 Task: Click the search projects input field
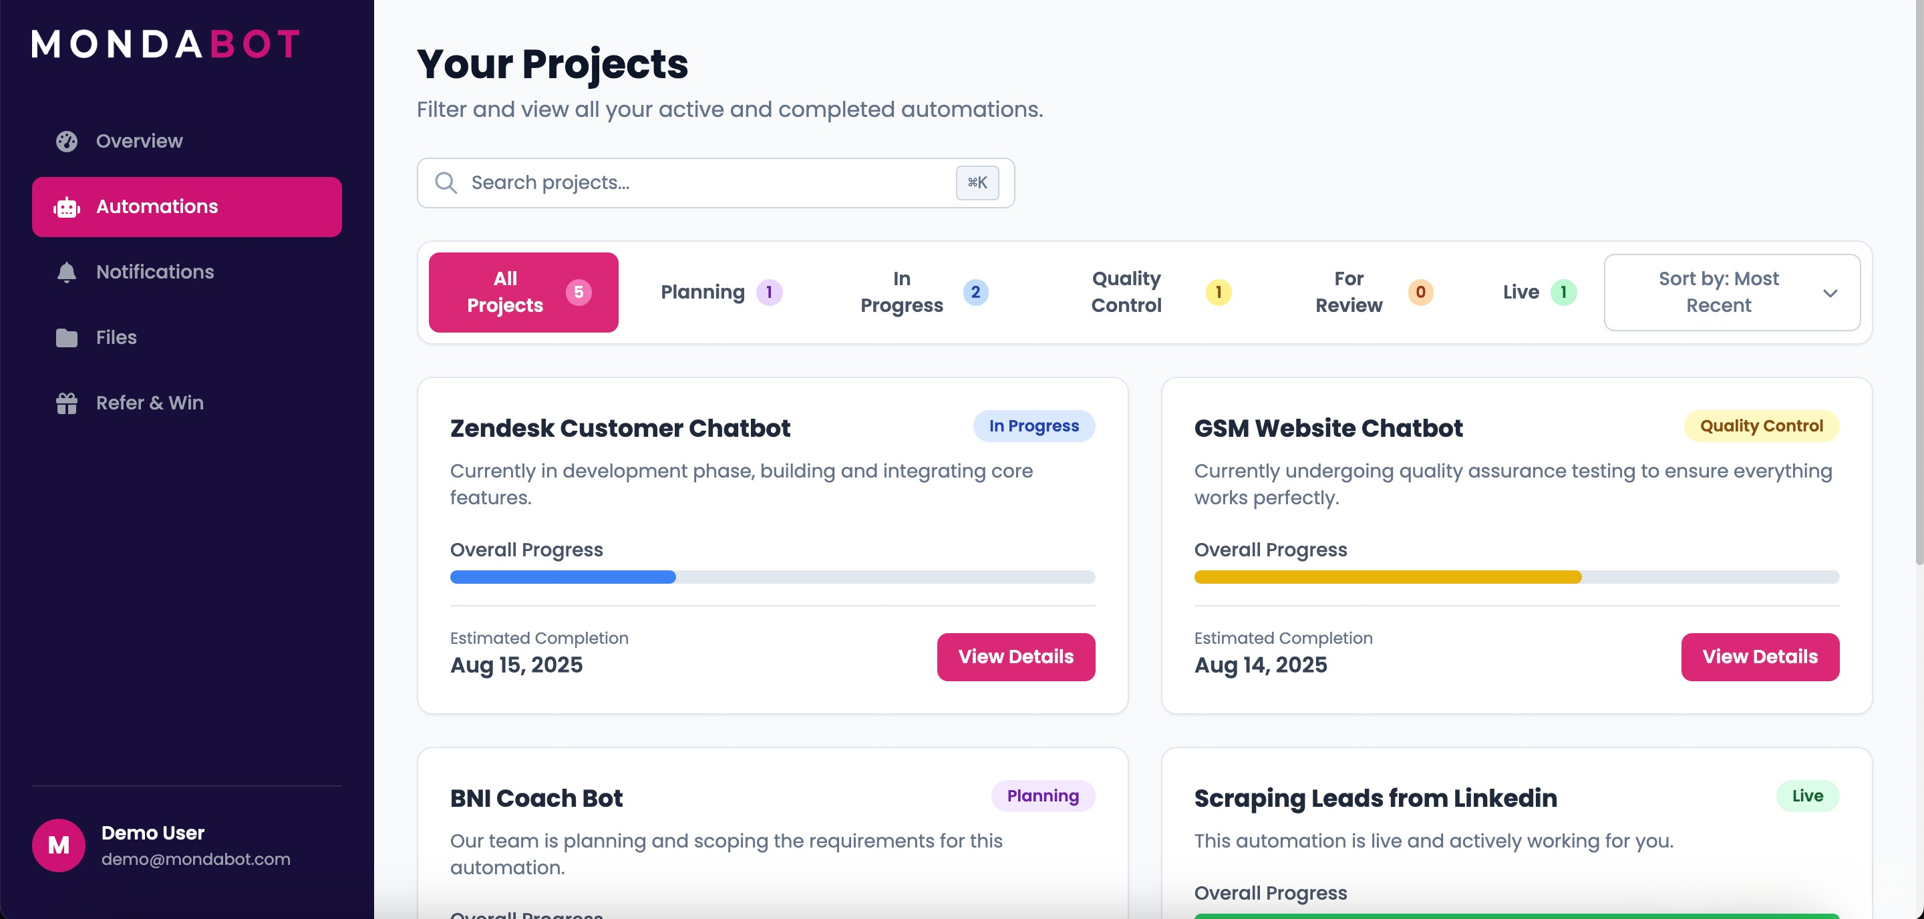click(672, 182)
